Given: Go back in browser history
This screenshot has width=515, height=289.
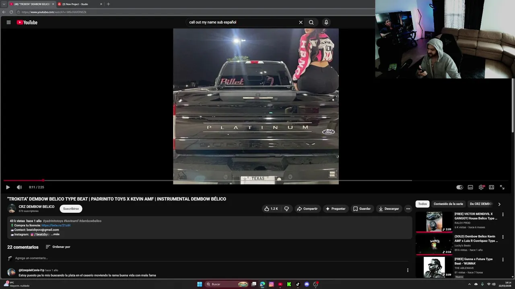Looking at the screenshot, I should pos(4,12).
